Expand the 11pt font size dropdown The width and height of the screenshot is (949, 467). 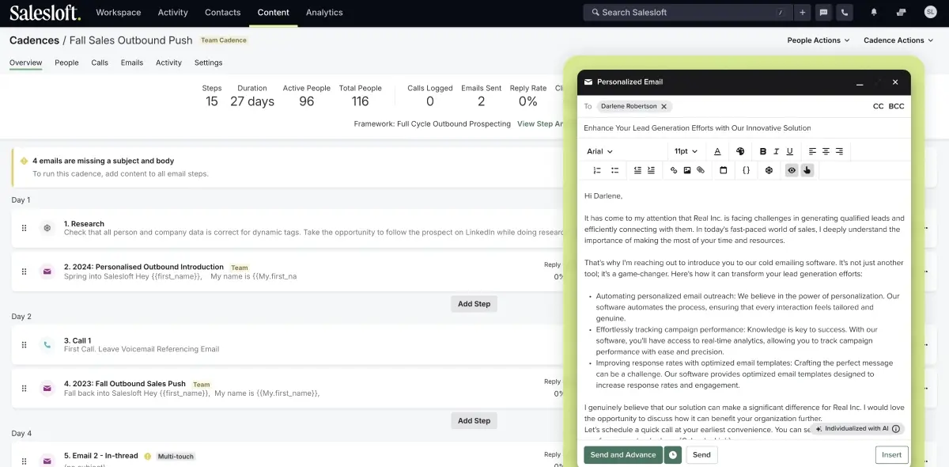coord(686,151)
